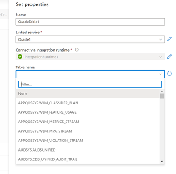Select AUDSYS.CDB_UNIFIED_AUDIT_TRAIL table
This screenshot has height=174, width=176.
point(88,159)
